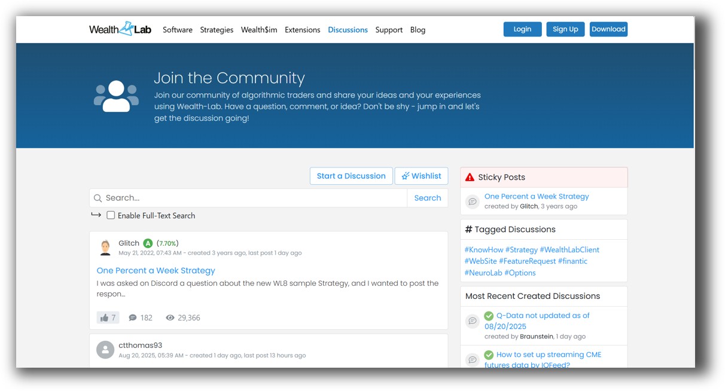Open the One Percent a Week Strategy thread

click(155, 270)
